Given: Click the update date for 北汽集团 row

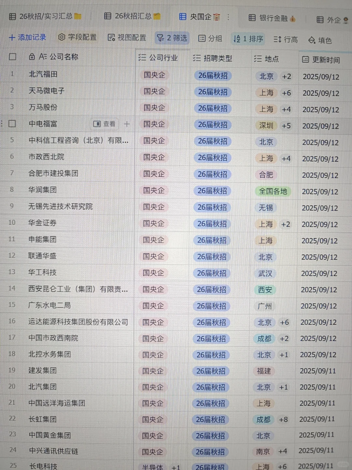Looking at the screenshot, I should (317, 387).
